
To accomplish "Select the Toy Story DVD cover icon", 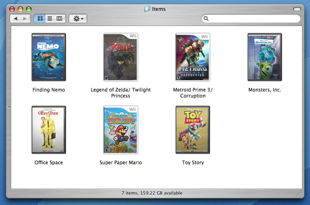I will click(x=193, y=130).
